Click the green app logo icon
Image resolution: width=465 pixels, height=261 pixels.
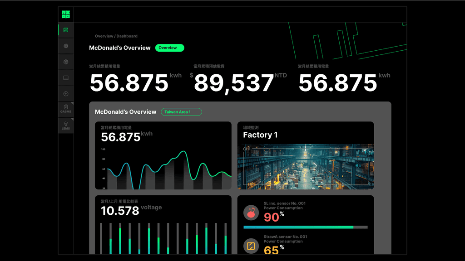pos(66,14)
